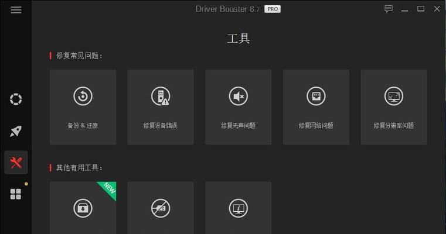This screenshot has width=446, height=234.
Task: Click the 修复分辨率问题 monitor icon
Action: pos(394,96)
